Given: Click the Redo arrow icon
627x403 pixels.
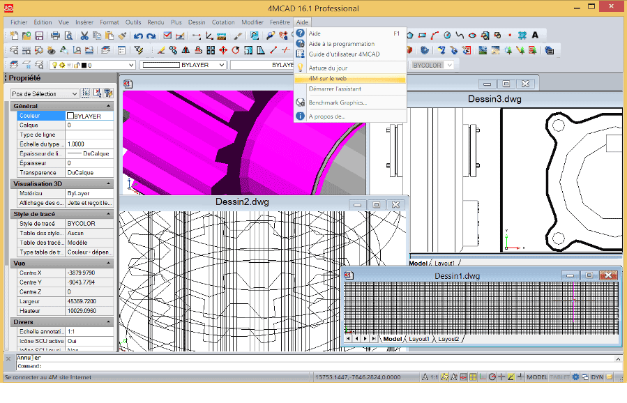Looking at the screenshot, I should pyautogui.click(x=151, y=36).
